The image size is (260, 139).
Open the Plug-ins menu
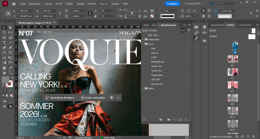click(104, 4)
